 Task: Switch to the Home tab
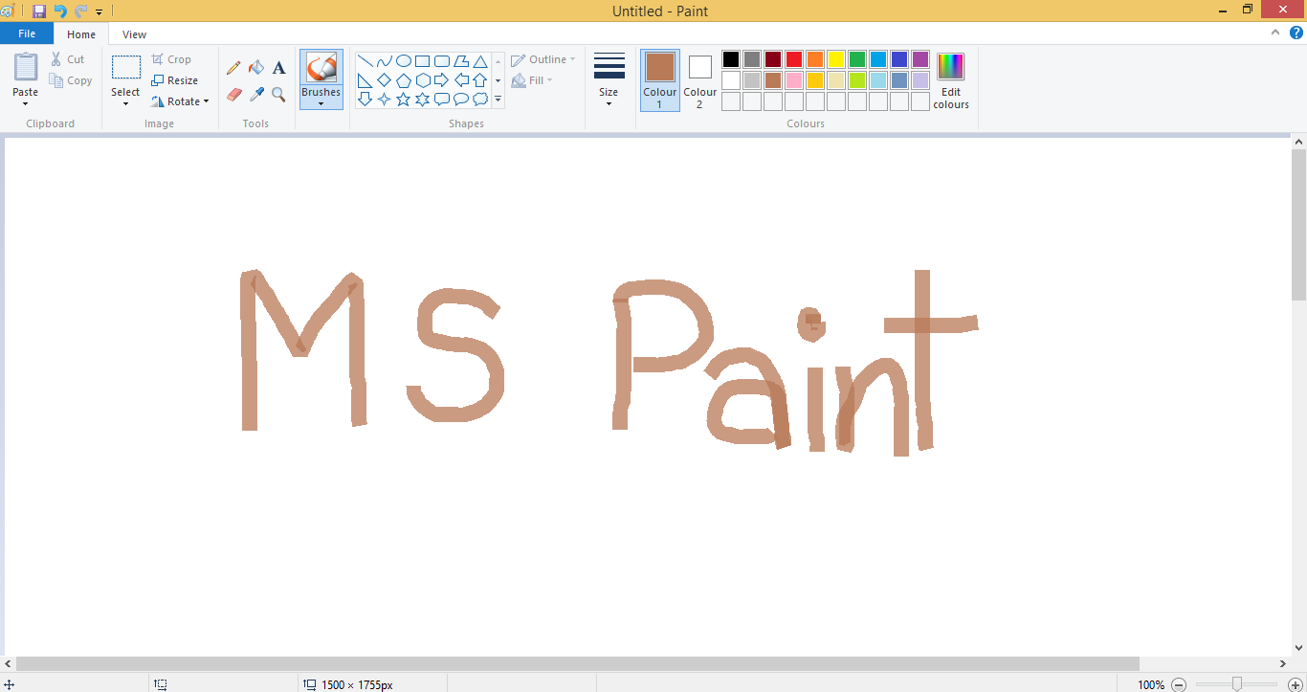coord(81,34)
